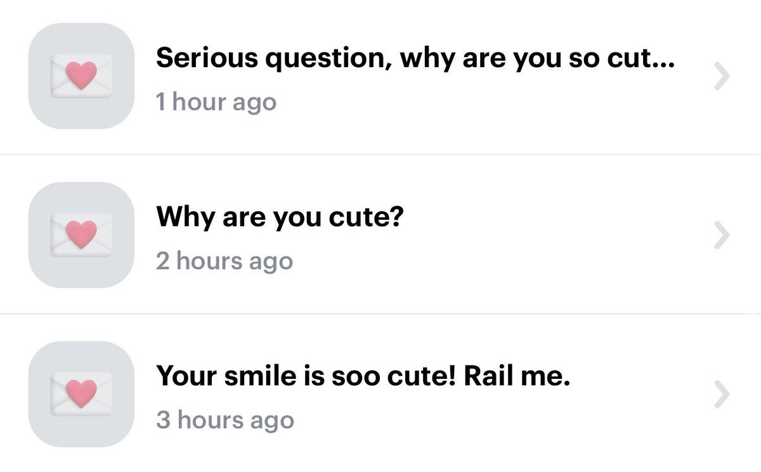Expand the 'Rail me' message via its chevron
The width and height of the screenshot is (761, 472).
(722, 395)
